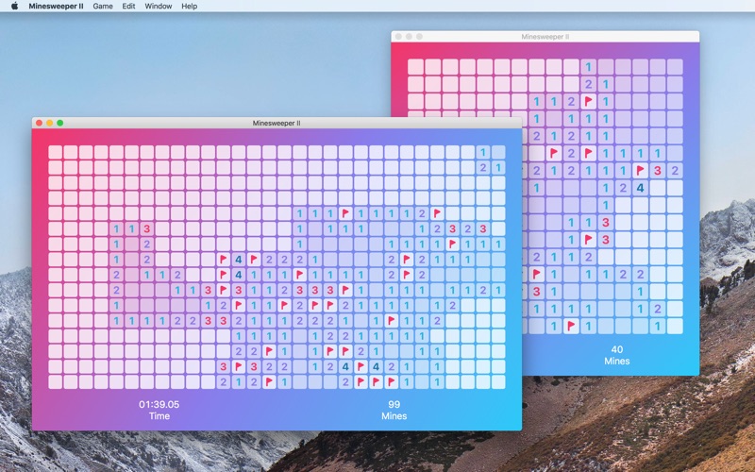Screen dimensions: 755x472
Task: Click the front window's Minesweeper II title bar
Action: click(x=277, y=123)
